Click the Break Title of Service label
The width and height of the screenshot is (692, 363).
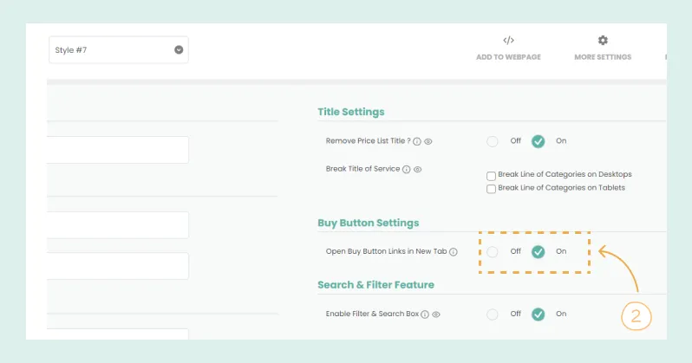(362, 168)
